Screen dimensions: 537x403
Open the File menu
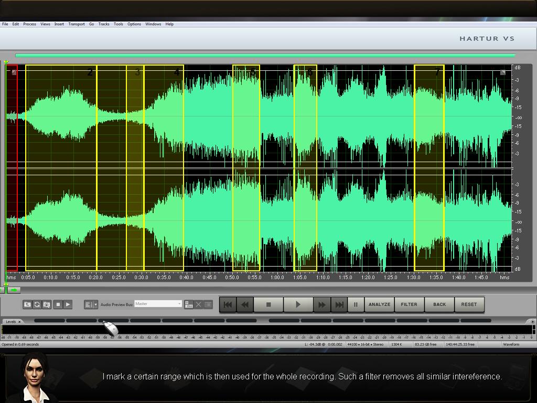[x=5, y=24]
